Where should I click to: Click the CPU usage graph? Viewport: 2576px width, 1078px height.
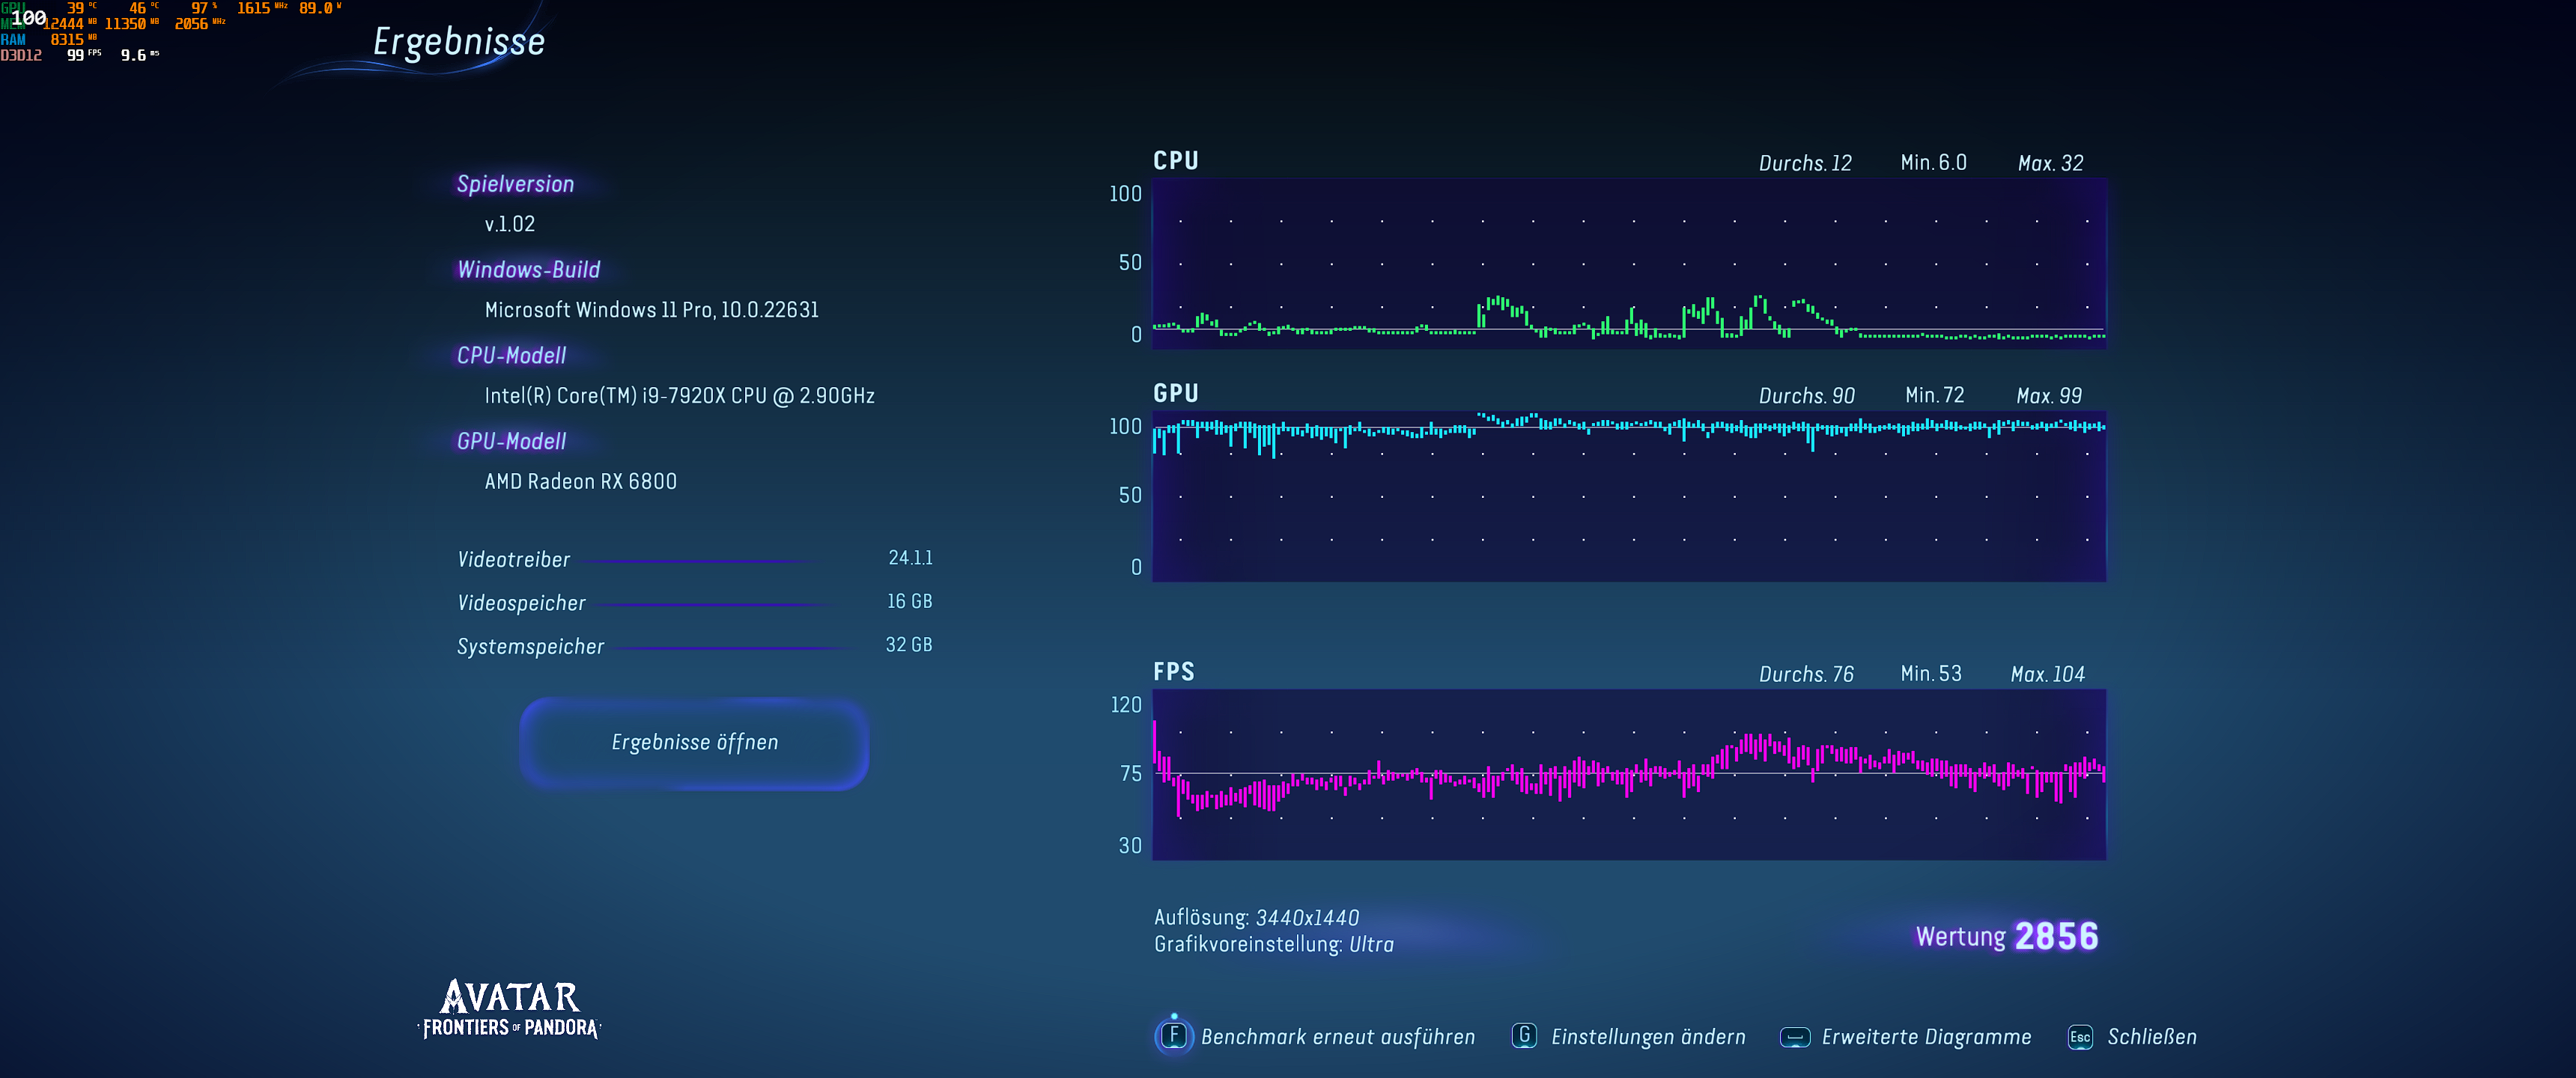[x=1628, y=264]
